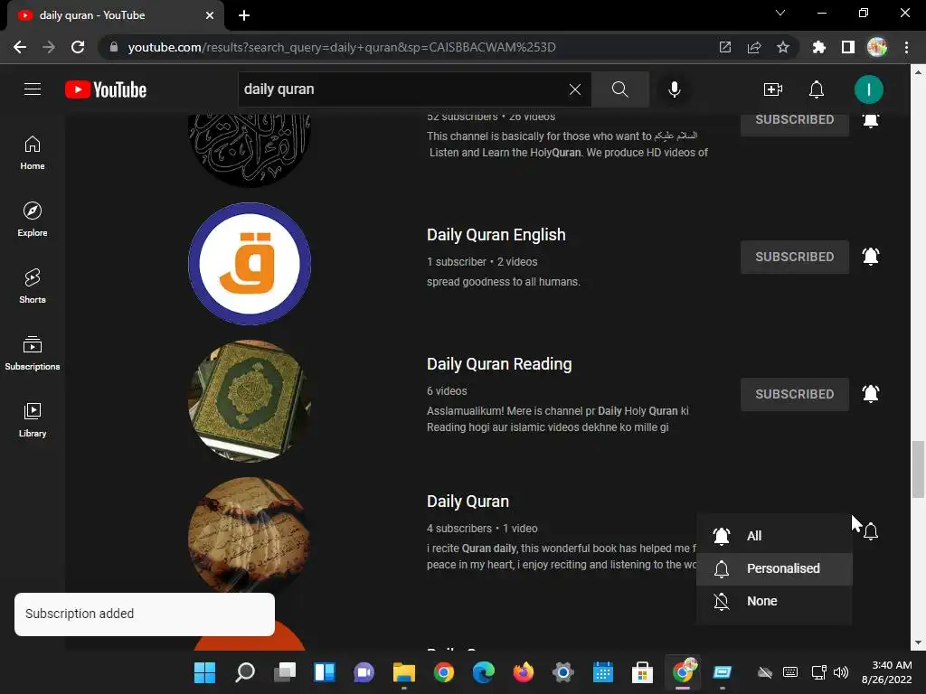Screen dimensions: 926x694
Task: Open volume control in system tray
Action: 841,672
